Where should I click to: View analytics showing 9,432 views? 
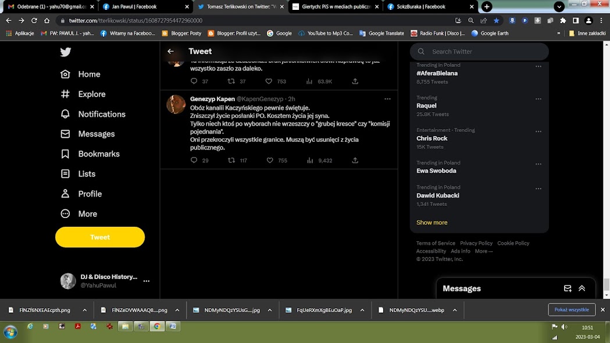click(x=319, y=160)
